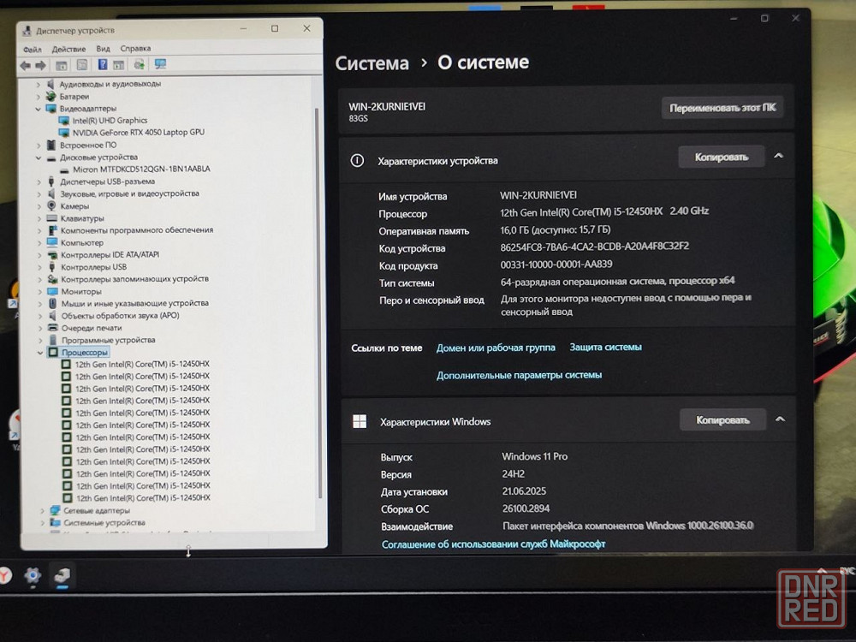Click the Forward arrow in Device Manager toolbar
This screenshot has width=856, height=642.
(x=40, y=66)
